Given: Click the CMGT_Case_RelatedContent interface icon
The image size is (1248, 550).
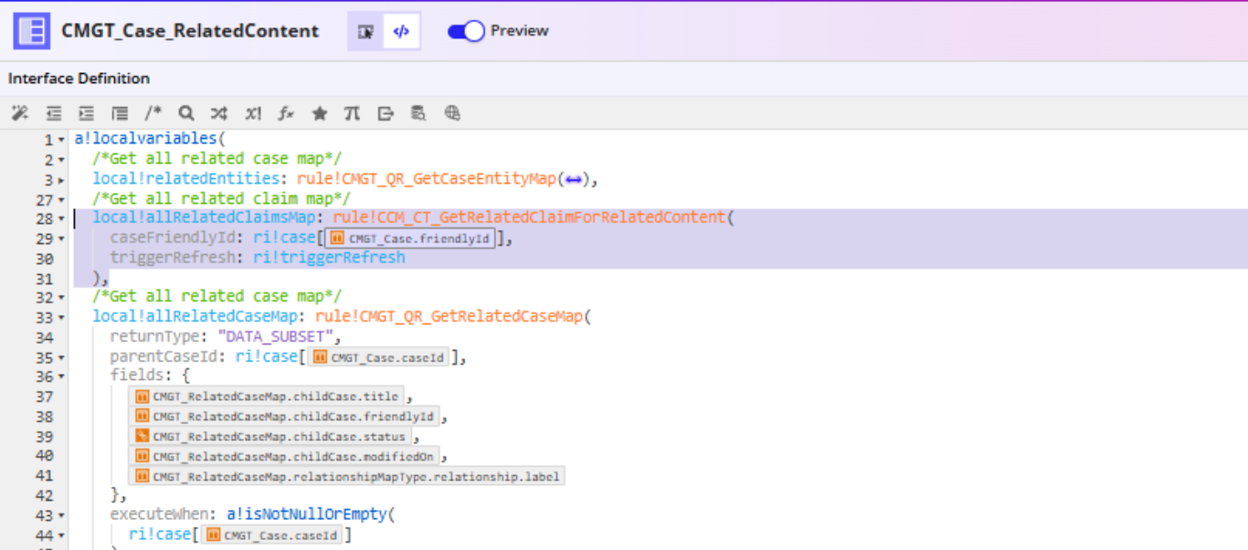Looking at the screenshot, I should 31,31.
